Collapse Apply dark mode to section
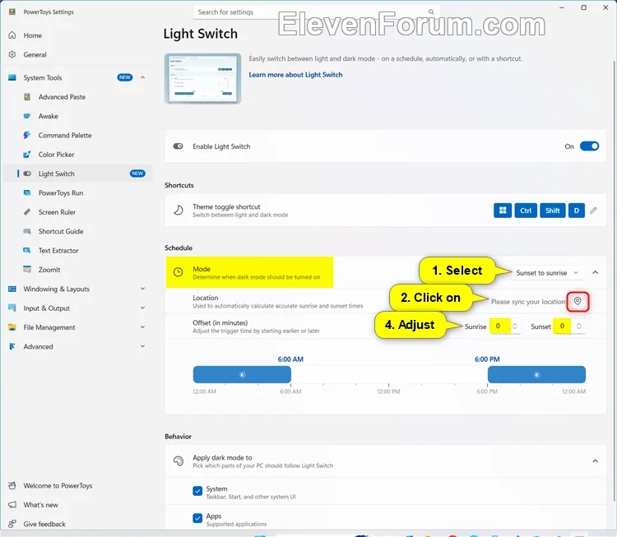Image resolution: width=617 pixels, height=537 pixels. (x=595, y=461)
